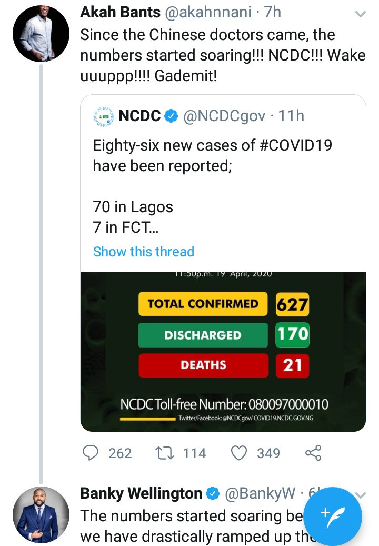The image size is (379, 546).
Task: Open Banky Wellington profile picture
Action: pyautogui.click(x=41, y=515)
